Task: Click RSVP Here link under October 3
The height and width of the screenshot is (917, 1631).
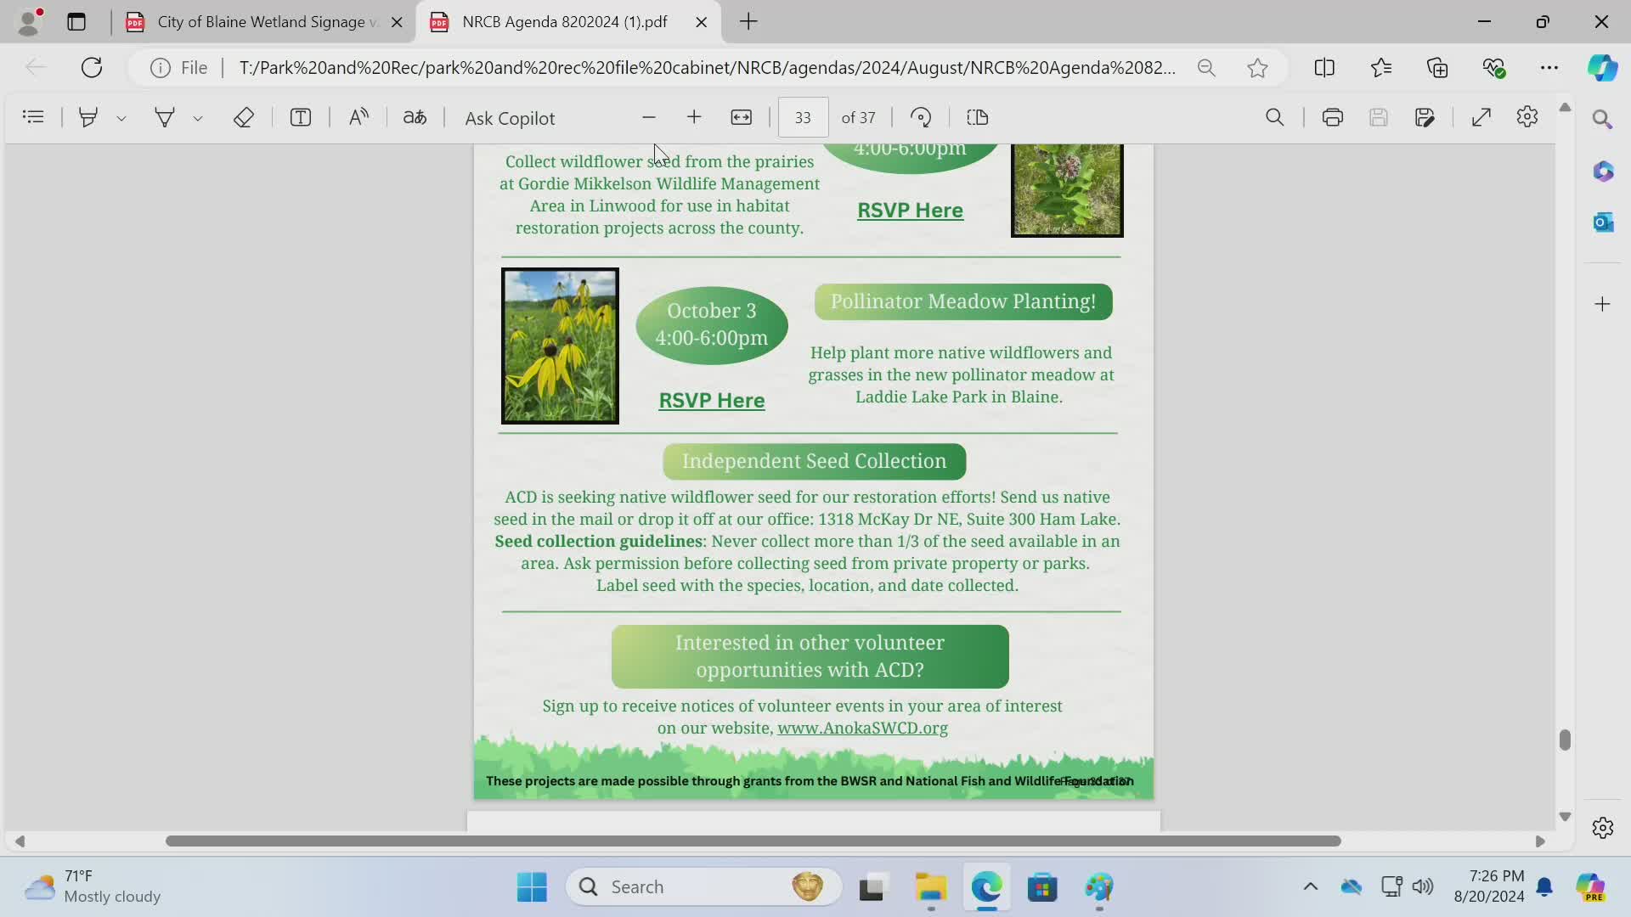Action: (x=711, y=400)
